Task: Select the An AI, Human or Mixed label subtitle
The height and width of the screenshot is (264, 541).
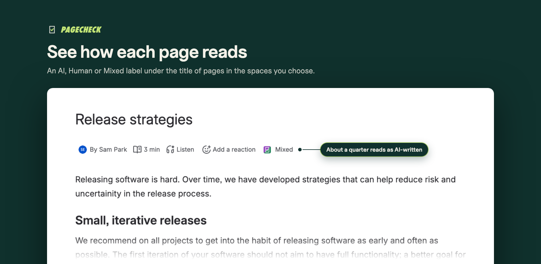Action: tap(181, 71)
